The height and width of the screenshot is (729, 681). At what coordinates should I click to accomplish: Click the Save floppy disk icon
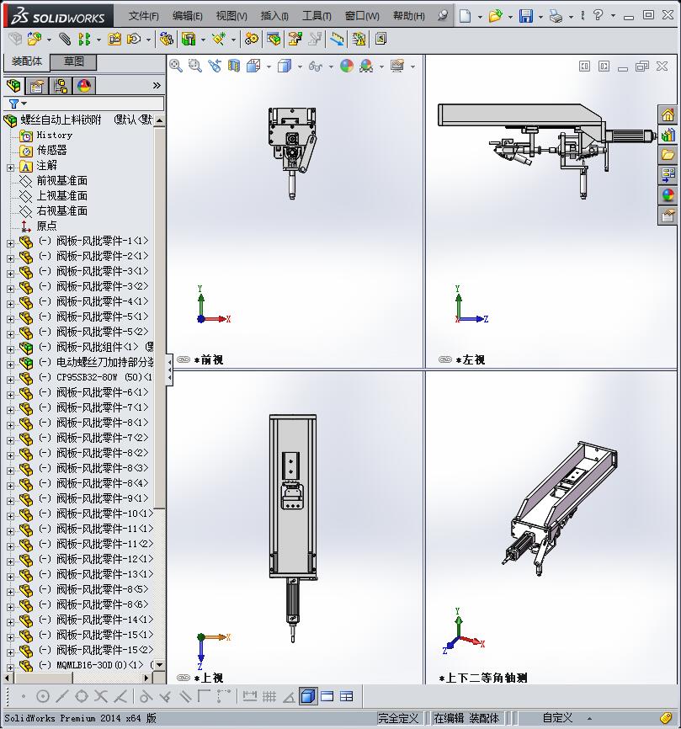(x=526, y=16)
